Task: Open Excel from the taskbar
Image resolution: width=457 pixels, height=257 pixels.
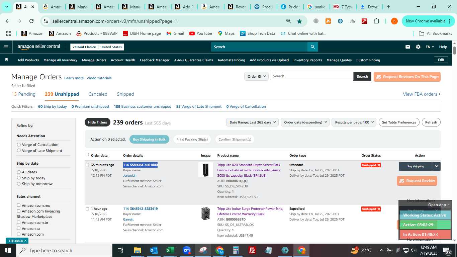Action: tap(170, 250)
